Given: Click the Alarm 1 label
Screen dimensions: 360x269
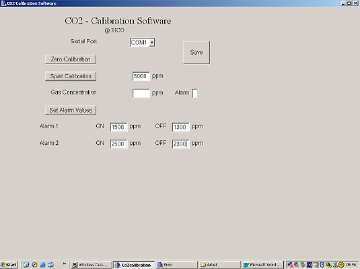Looking at the screenshot, I should (49, 126).
